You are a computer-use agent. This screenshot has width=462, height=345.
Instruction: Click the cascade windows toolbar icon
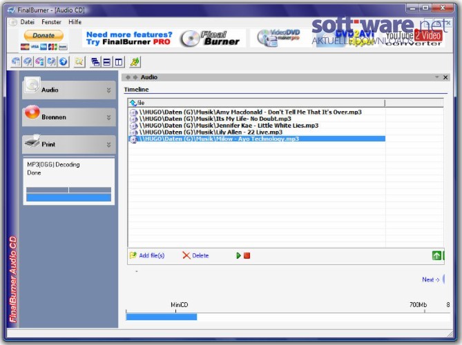click(95, 62)
